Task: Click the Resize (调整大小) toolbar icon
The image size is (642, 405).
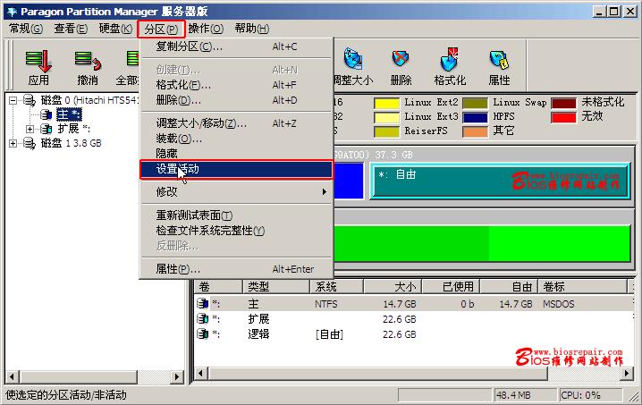Action: tap(352, 58)
